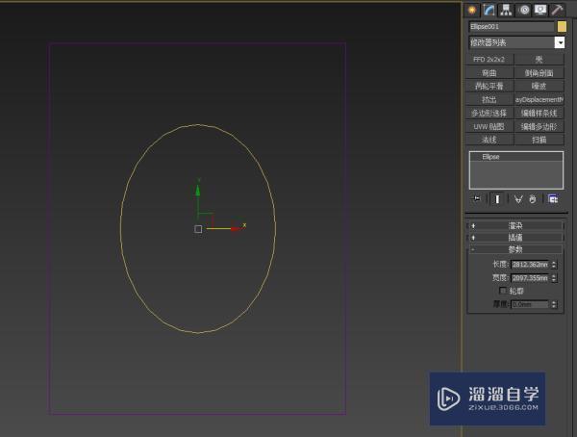Apply the 涡轮平滑 modifier
The height and width of the screenshot is (437, 577).
pyautogui.click(x=489, y=86)
